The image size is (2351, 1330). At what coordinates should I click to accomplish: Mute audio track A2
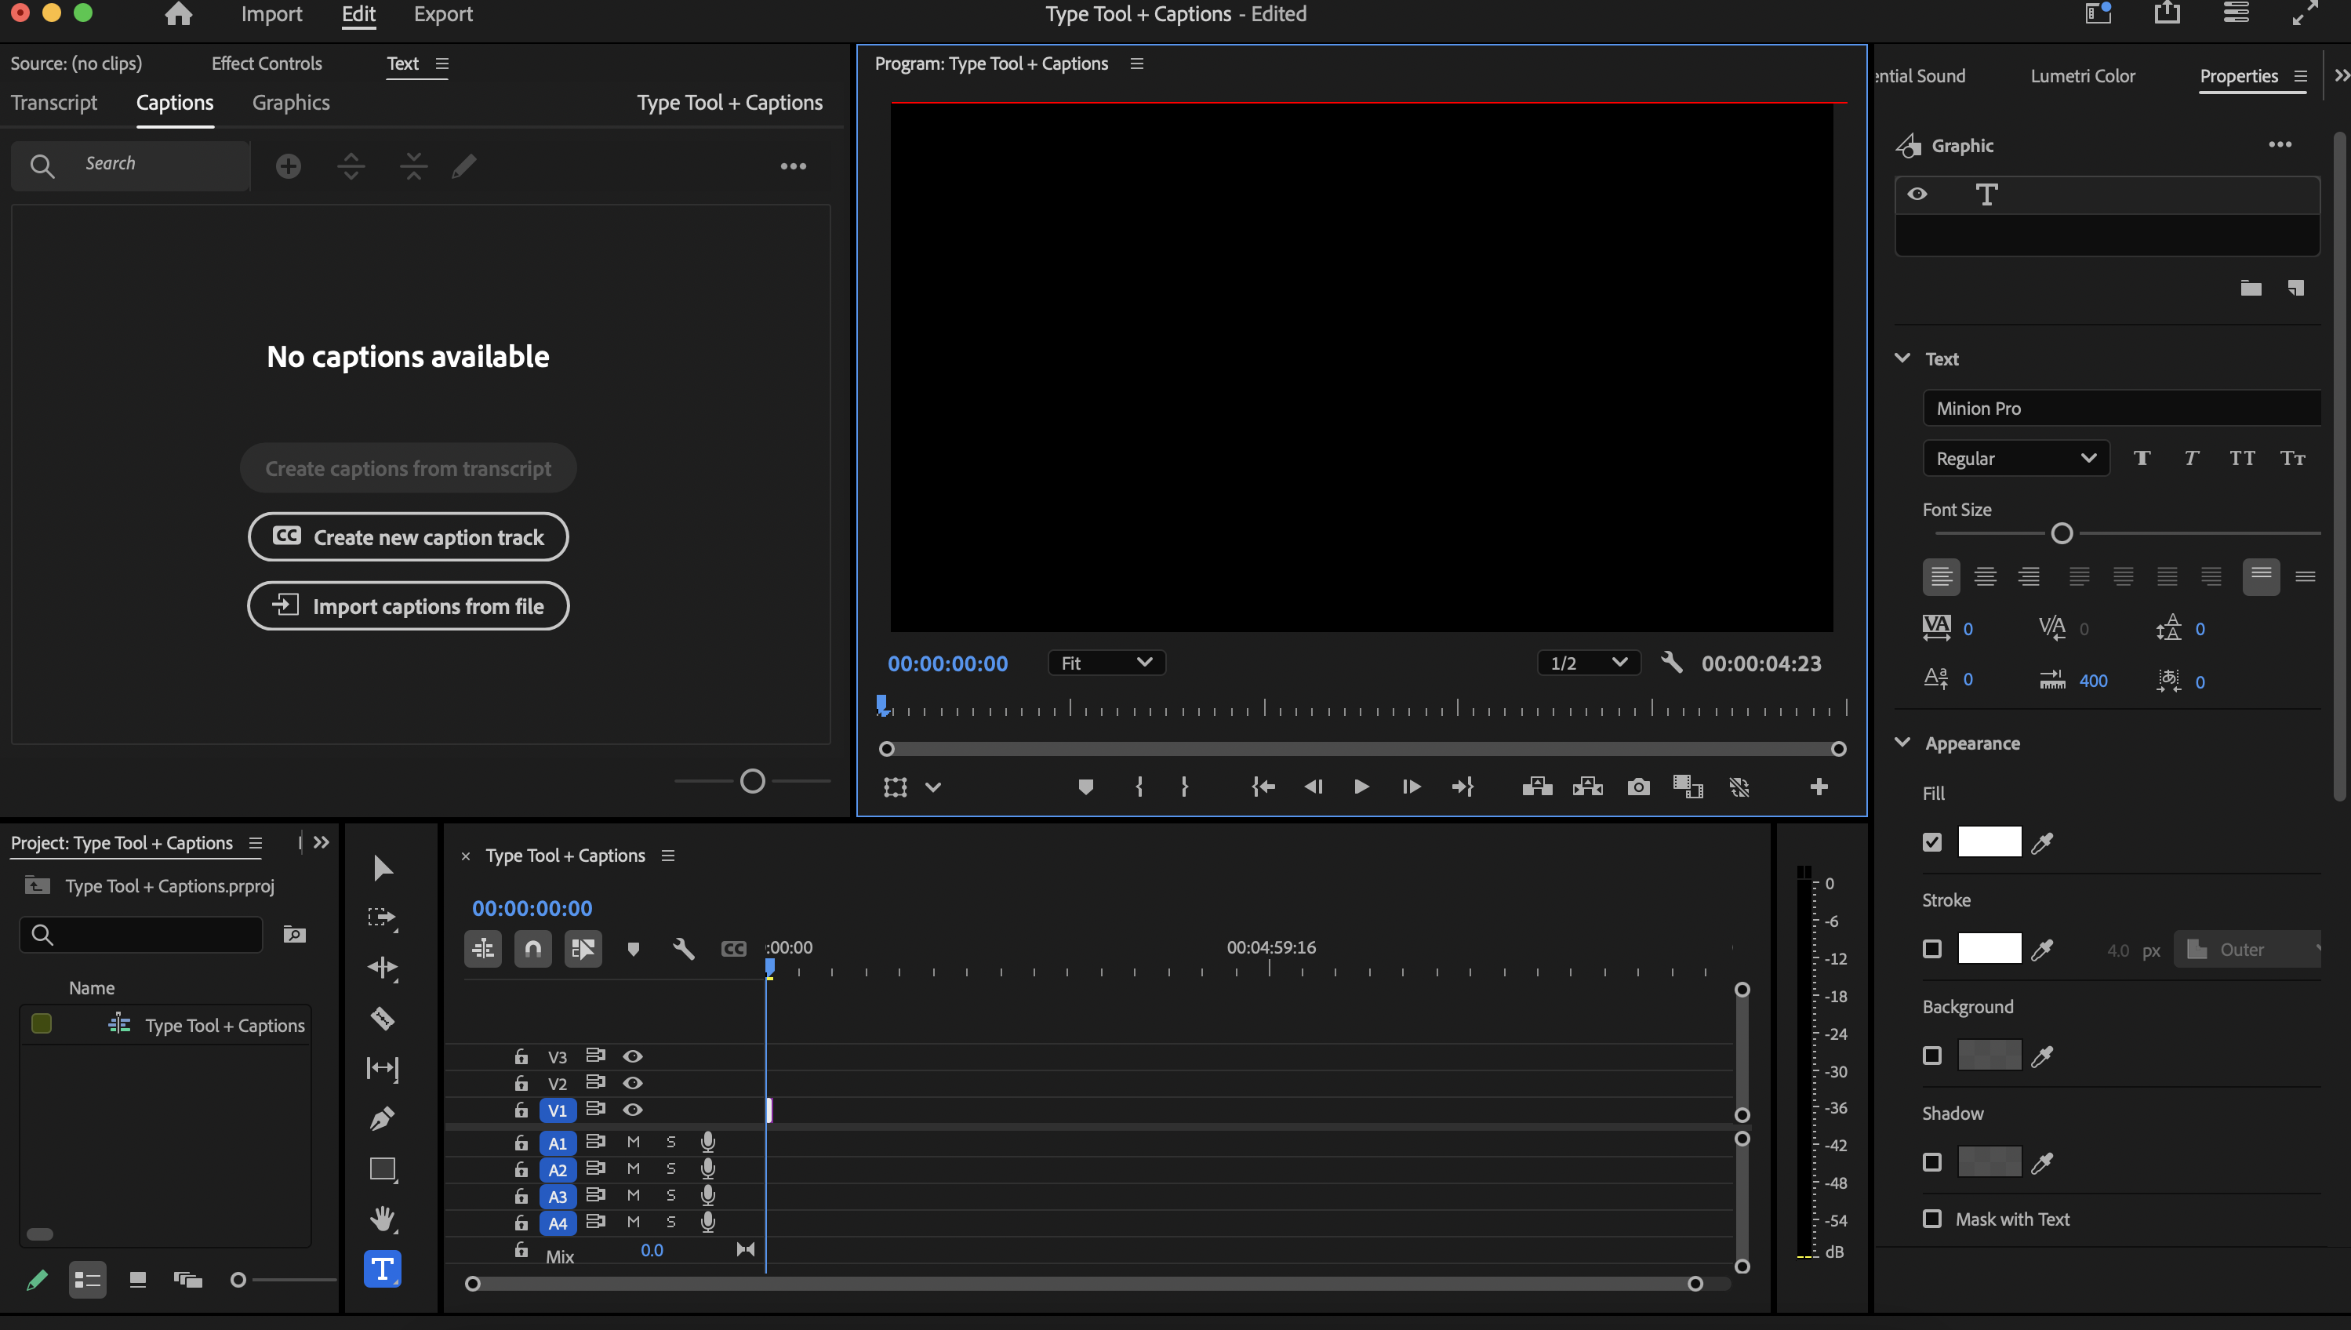pyautogui.click(x=633, y=1168)
